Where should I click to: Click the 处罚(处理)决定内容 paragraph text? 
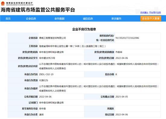point(99,66)
